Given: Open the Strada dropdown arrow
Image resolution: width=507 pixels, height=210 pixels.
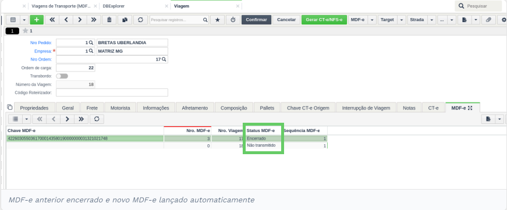Looking at the screenshot, I should [x=432, y=20].
